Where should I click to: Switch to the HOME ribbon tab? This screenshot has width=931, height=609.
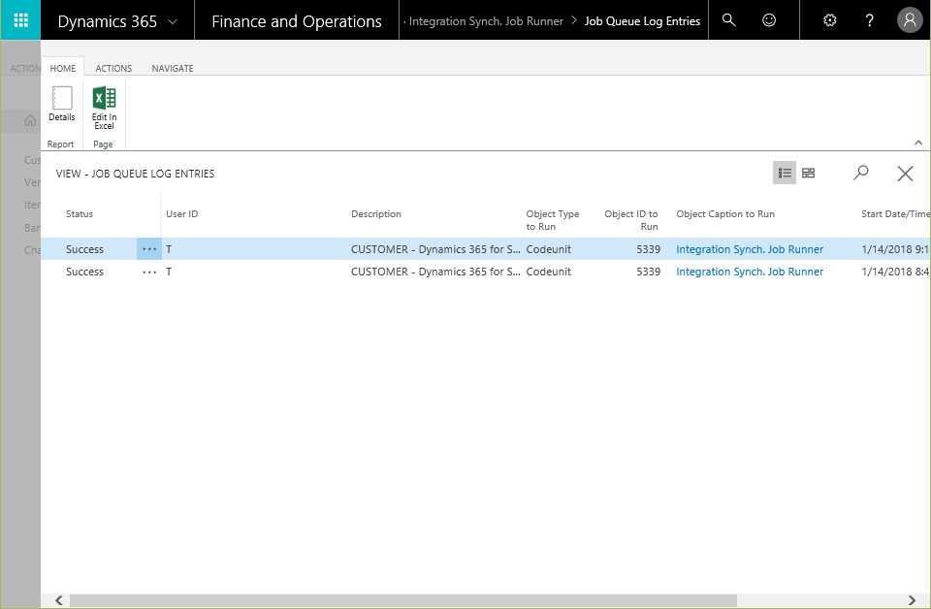63,68
